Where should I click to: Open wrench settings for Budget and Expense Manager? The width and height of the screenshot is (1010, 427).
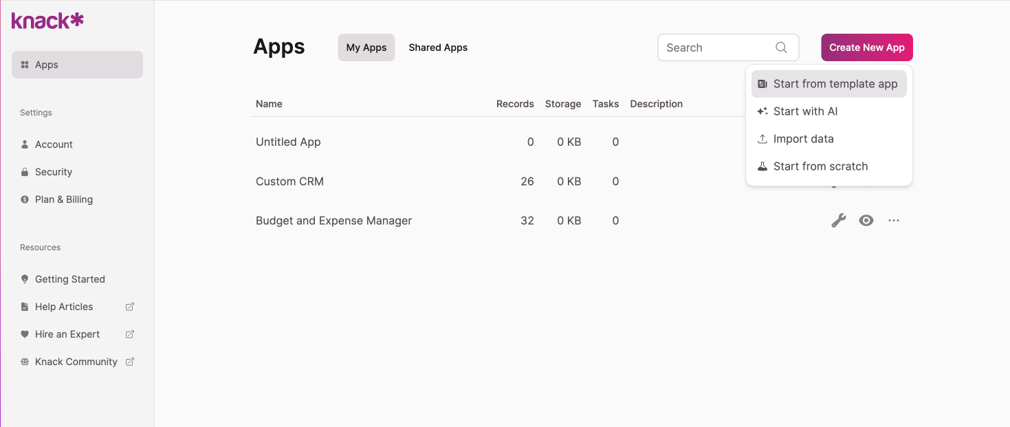pyautogui.click(x=838, y=221)
